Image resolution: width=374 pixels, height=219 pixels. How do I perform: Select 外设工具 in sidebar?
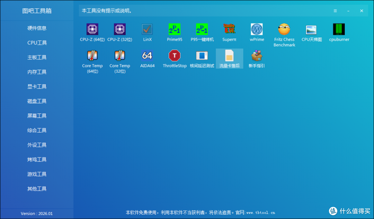pos(37,145)
